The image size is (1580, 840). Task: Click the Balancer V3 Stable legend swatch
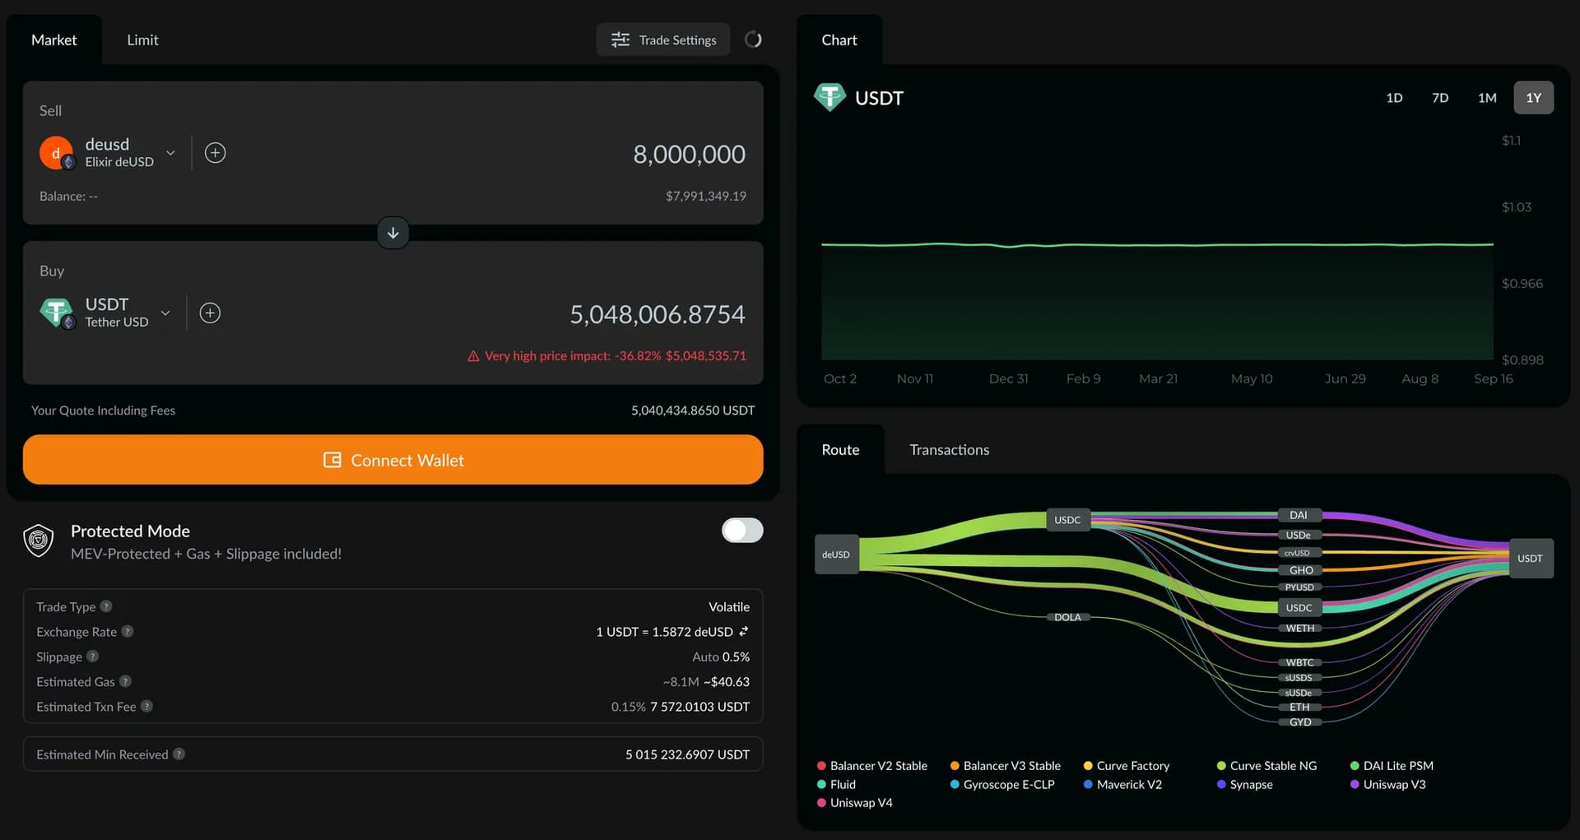pyautogui.click(x=955, y=766)
